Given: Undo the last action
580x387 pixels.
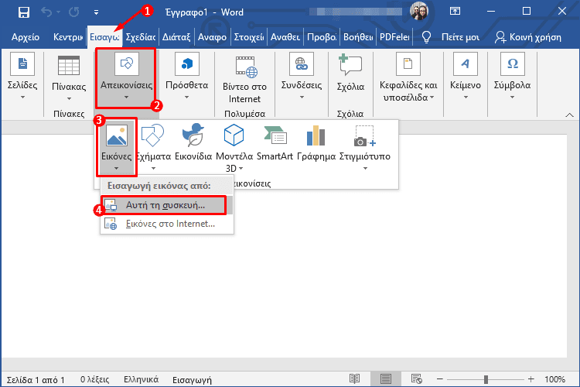Looking at the screenshot, I should click(x=46, y=12).
